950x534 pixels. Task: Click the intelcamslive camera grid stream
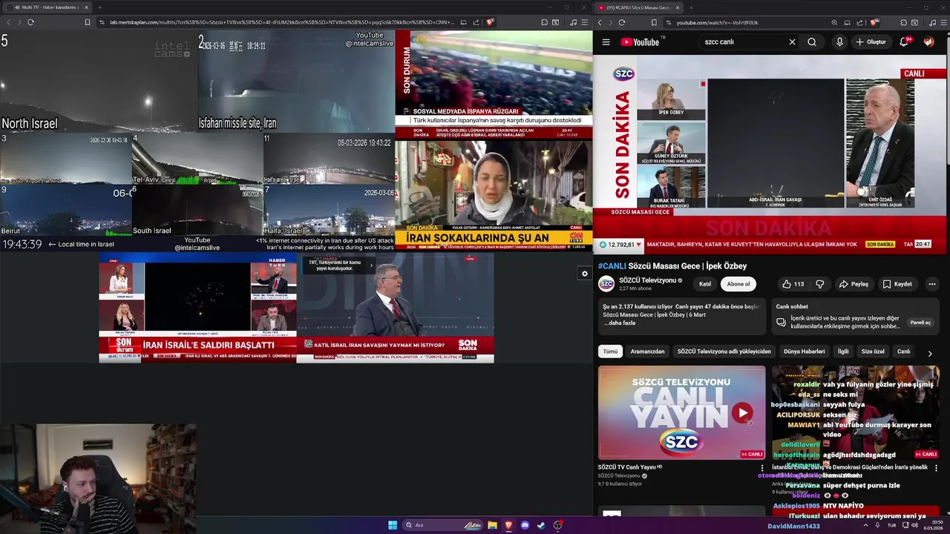(197, 141)
